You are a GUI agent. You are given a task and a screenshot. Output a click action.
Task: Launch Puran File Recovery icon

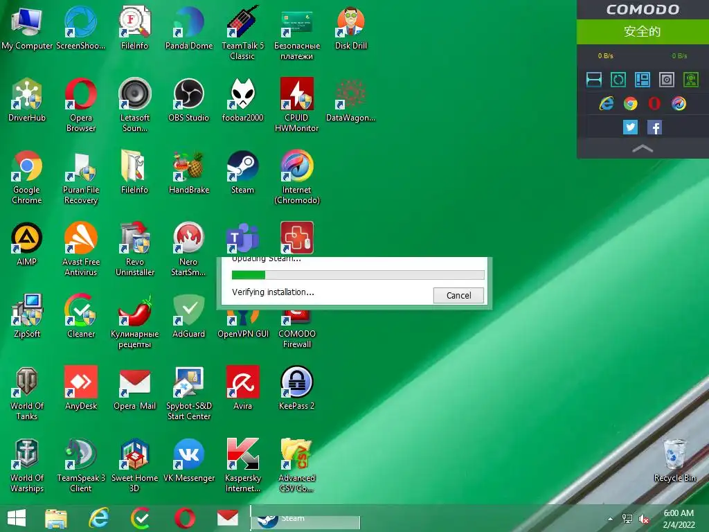coord(80,177)
